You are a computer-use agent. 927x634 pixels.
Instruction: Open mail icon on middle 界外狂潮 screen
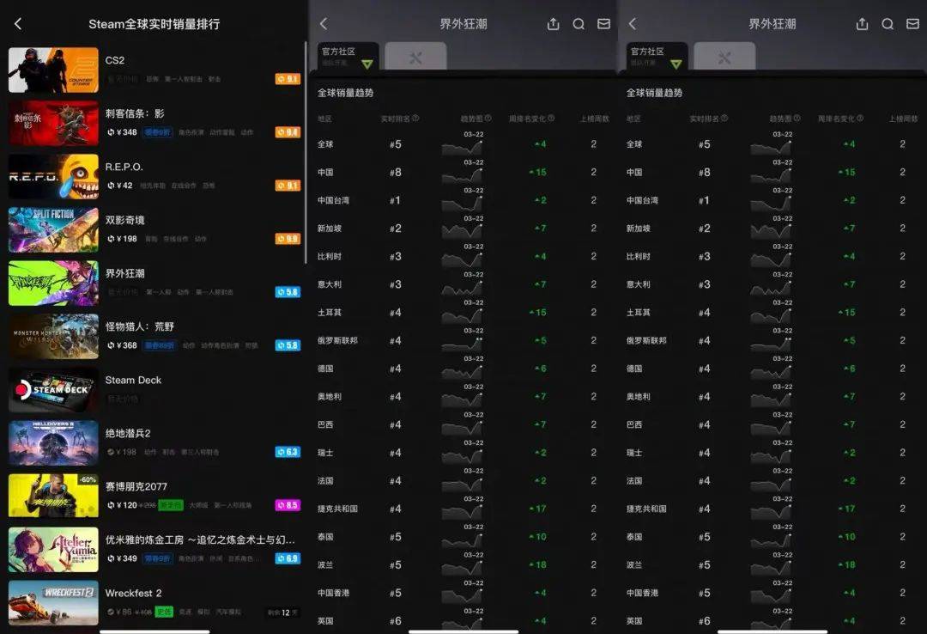(x=603, y=24)
